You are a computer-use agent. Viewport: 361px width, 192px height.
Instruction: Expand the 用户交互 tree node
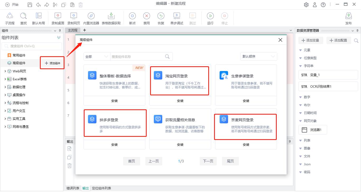[5, 111]
